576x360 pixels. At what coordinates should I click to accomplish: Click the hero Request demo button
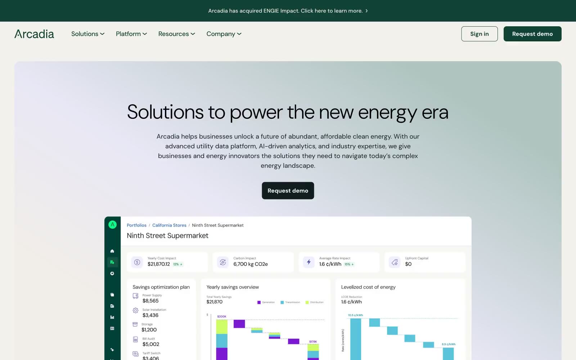[288, 190]
